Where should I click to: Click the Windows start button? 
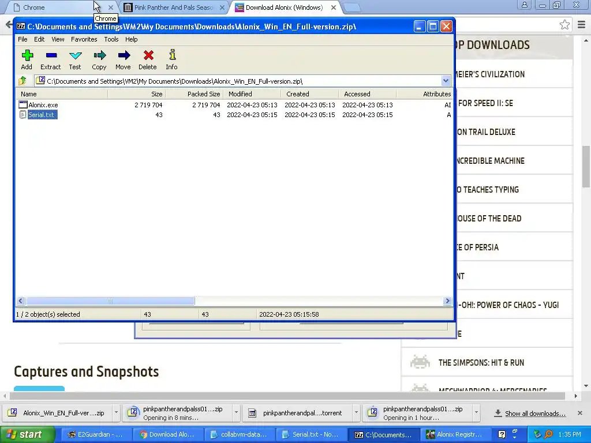coord(27,434)
